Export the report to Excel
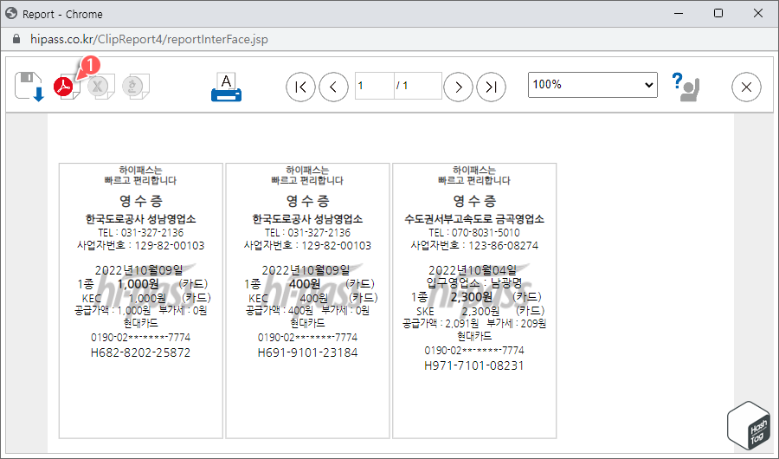This screenshot has width=779, height=459. point(101,86)
